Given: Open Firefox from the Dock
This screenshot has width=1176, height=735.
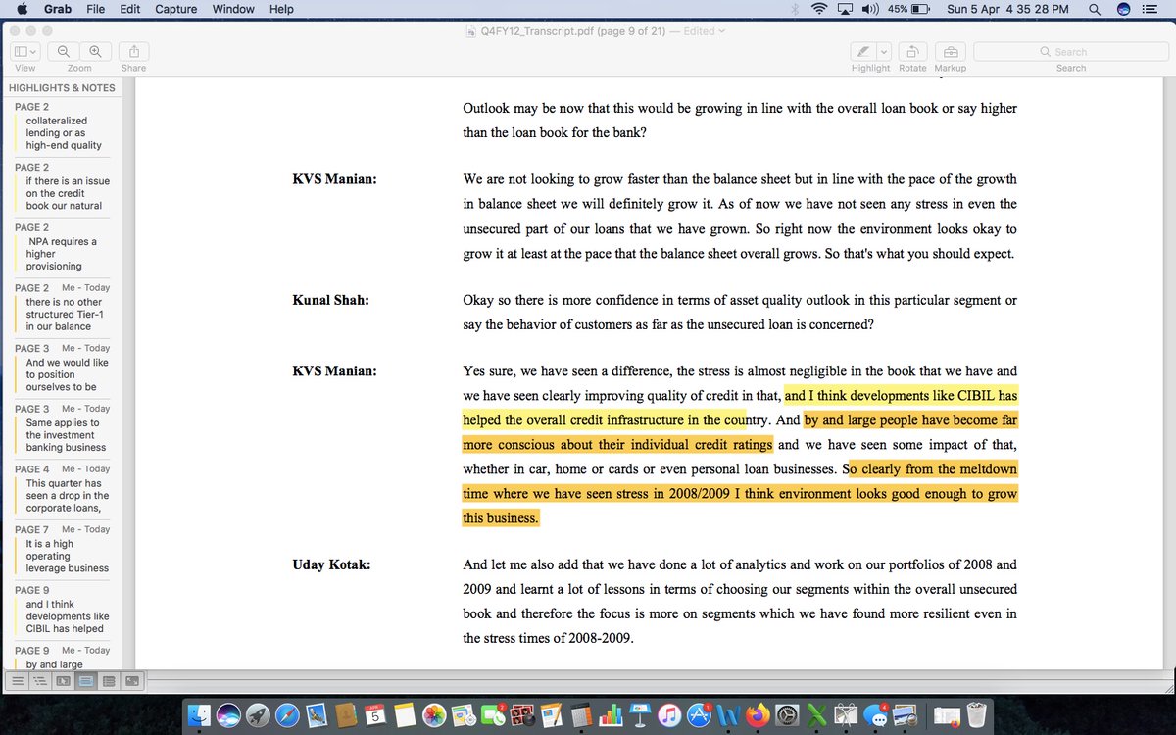Looking at the screenshot, I should 758,714.
